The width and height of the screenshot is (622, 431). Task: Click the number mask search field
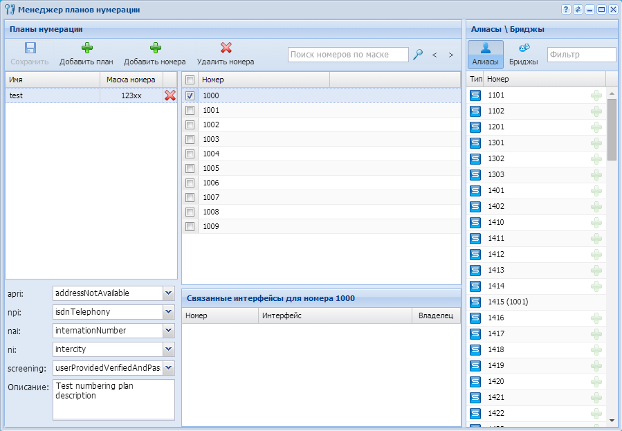tap(348, 55)
